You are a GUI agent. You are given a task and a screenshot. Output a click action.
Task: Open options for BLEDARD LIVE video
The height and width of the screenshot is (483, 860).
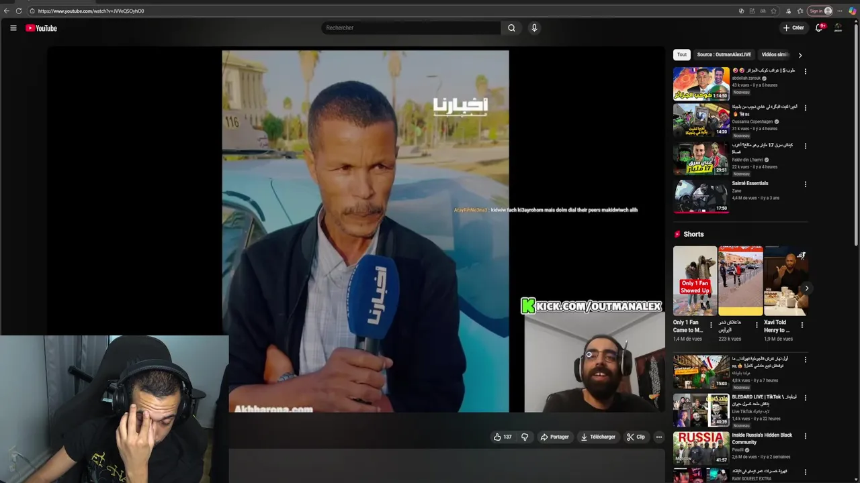coord(806,398)
